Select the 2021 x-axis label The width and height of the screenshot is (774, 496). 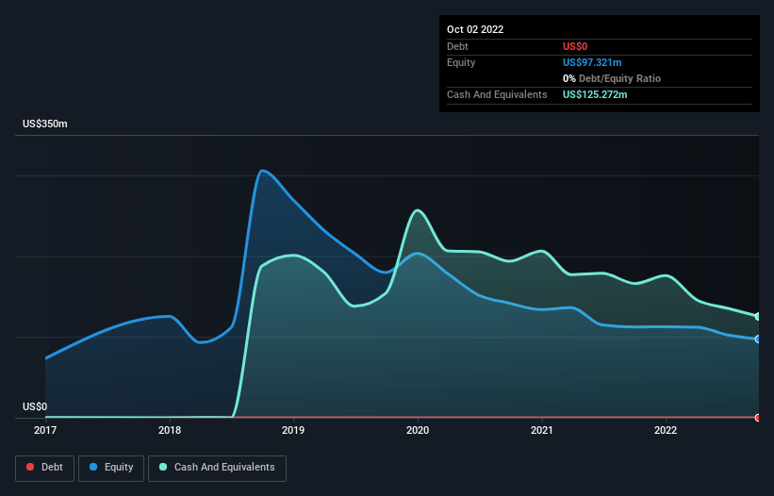pyautogui.click(x=541, y=430)
